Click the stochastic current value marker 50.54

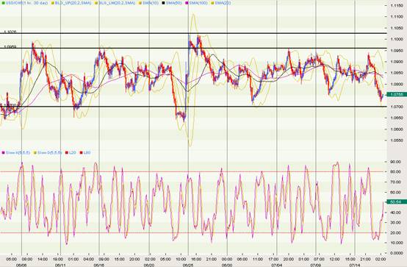coord(397,202)
